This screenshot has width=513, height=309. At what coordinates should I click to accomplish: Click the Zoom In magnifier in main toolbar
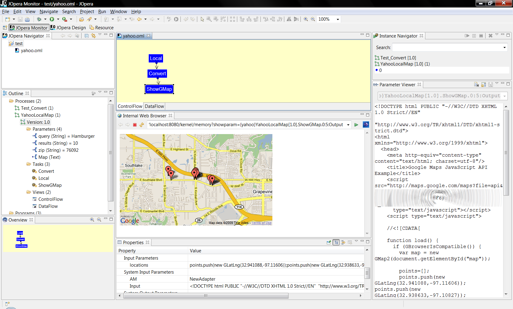(x=306, y=19)
